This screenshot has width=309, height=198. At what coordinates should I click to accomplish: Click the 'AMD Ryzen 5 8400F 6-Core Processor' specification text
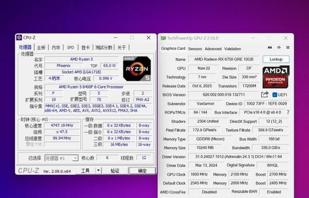91,87
